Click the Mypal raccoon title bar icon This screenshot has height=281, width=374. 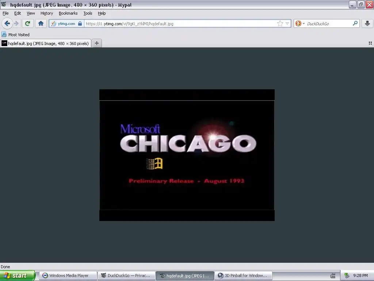4,4
